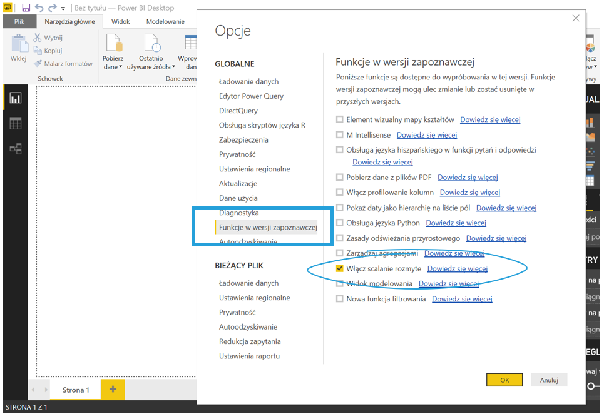This screenshot has height=414, width=604.
Task: Click the Save icon in quick access toolbar
Action: [26, 8]
